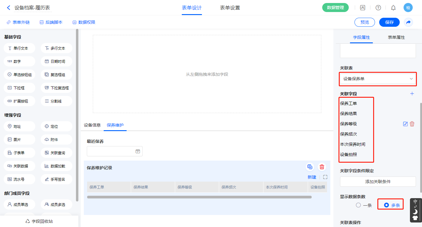Image resolution: width=422 pixels, height=227 pixels.
Task: Add an associated field with plus icon
Action: point(412,94)
